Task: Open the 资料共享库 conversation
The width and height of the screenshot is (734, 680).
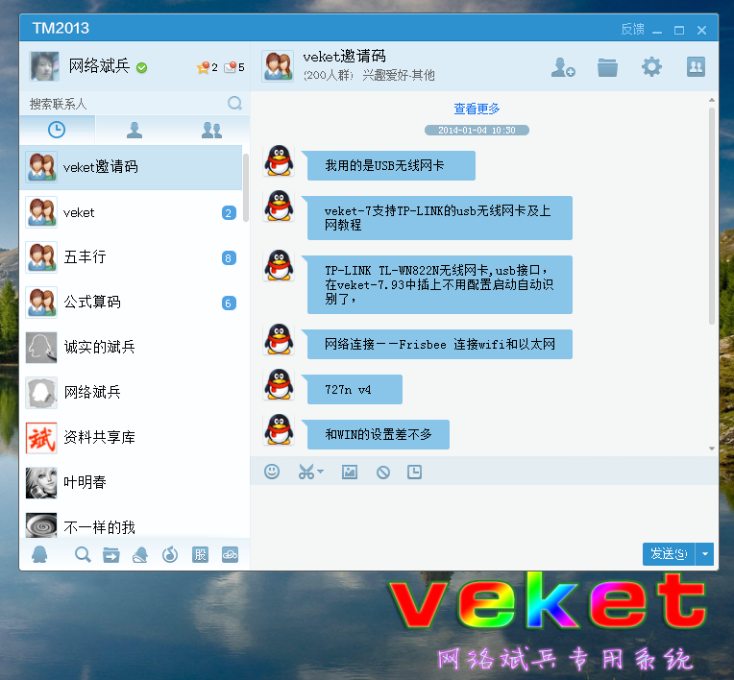Action: click(131, 437)
